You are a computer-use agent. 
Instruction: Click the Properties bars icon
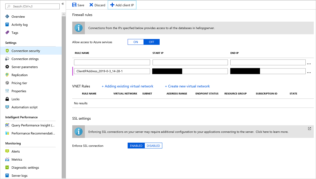pos(7,91)
